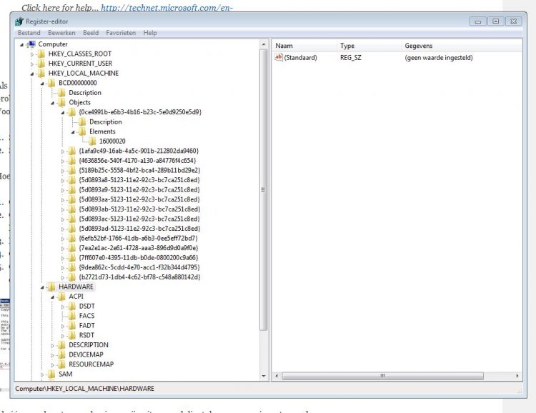Open the Bestand menu

(x=29, y=33)
